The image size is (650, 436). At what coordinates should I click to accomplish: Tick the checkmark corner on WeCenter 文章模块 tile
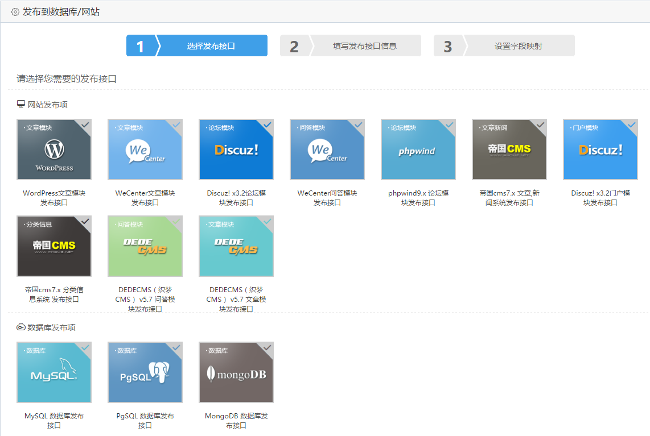point(176,125)
